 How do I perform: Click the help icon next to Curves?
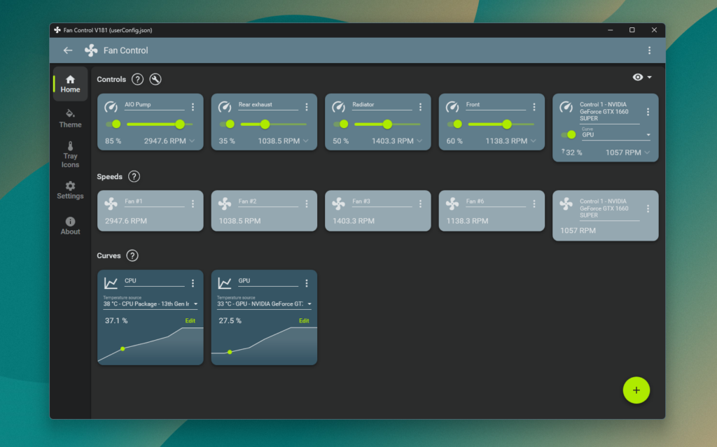tap(132, 256)
